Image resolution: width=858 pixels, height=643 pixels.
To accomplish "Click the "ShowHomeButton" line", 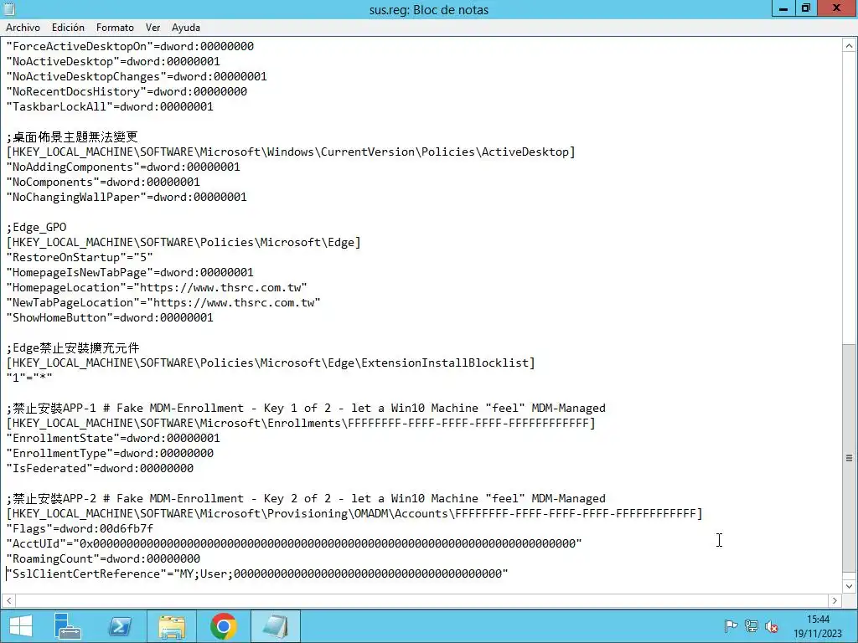I will pyautogui.click(x=110, y=317).
